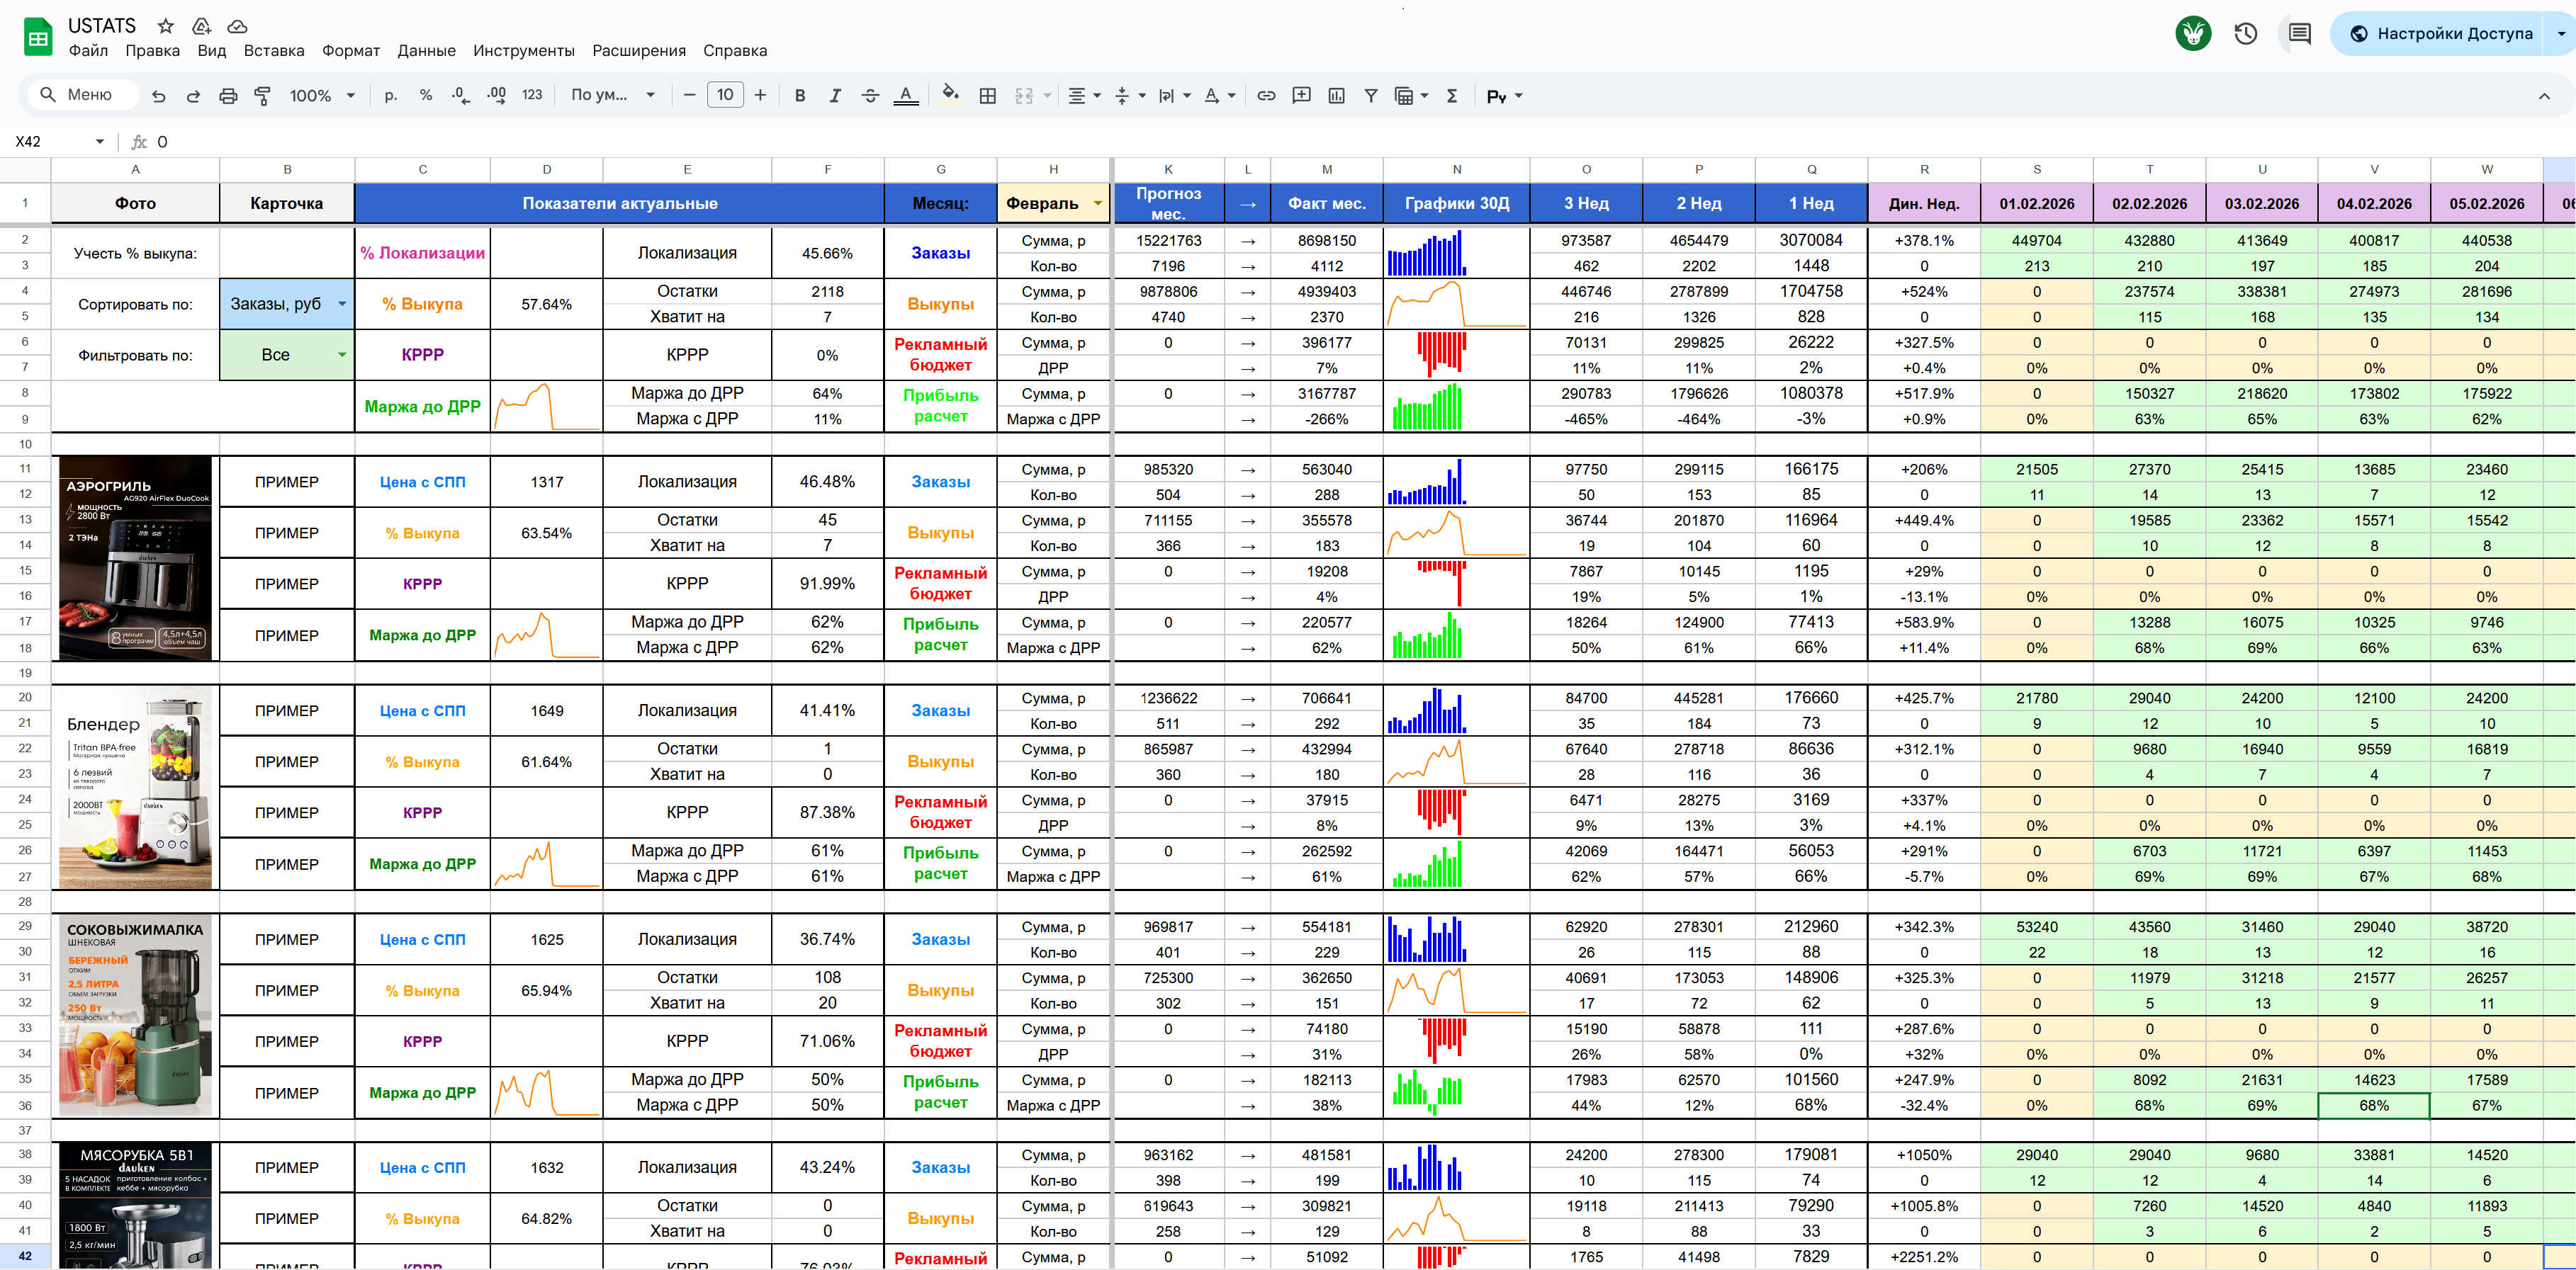The width and height of the screenshot is (2576, 1270).
Task: Open the fill color picker
Action: (950, 95)
